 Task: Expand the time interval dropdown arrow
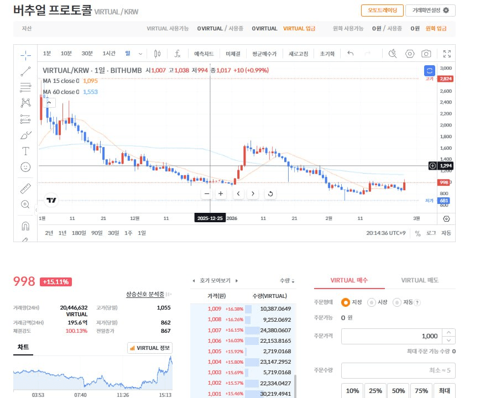point(140,54)
